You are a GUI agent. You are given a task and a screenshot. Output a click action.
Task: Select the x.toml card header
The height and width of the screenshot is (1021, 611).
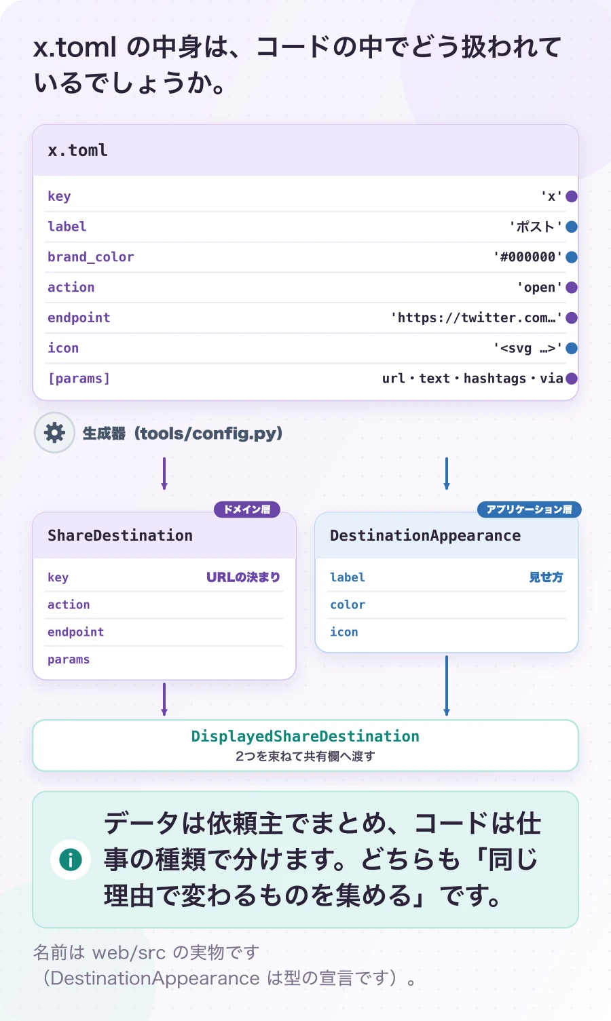pos(305,151)
